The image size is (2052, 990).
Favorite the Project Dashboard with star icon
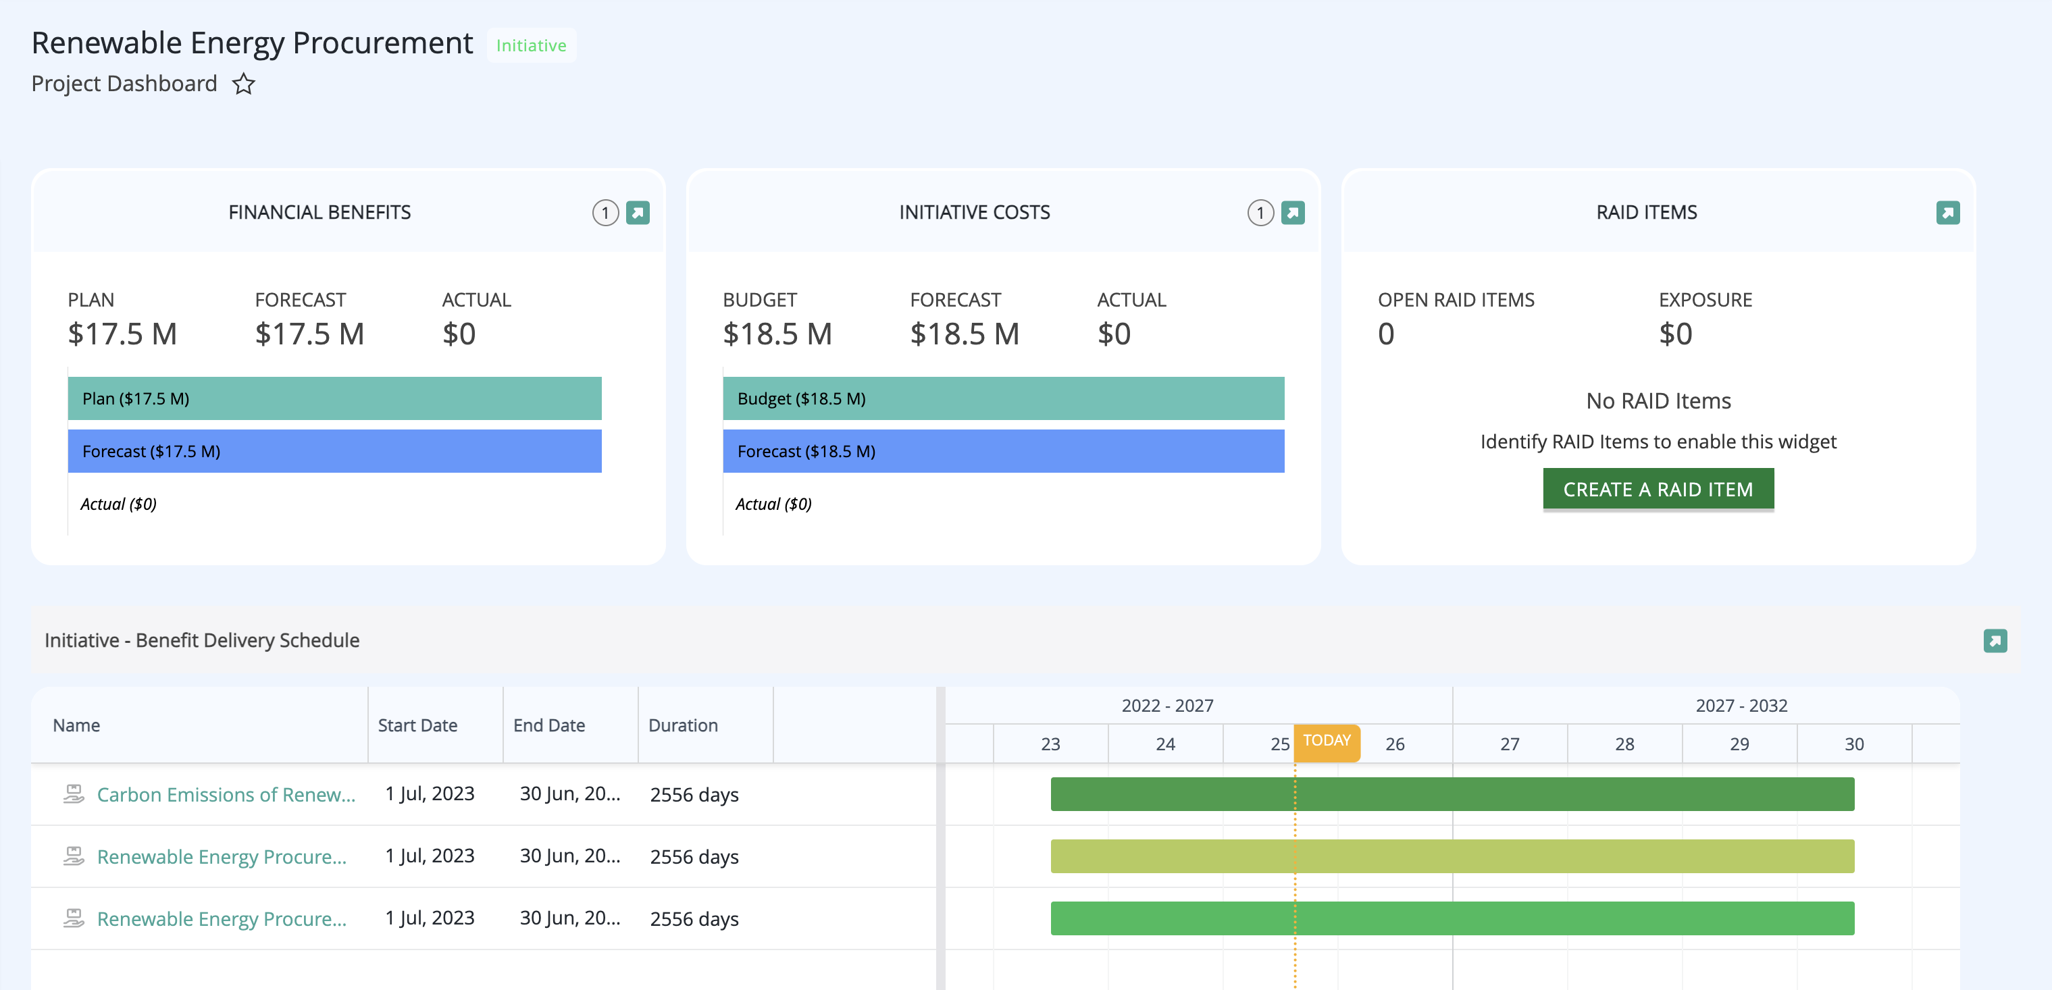[244, 84]
